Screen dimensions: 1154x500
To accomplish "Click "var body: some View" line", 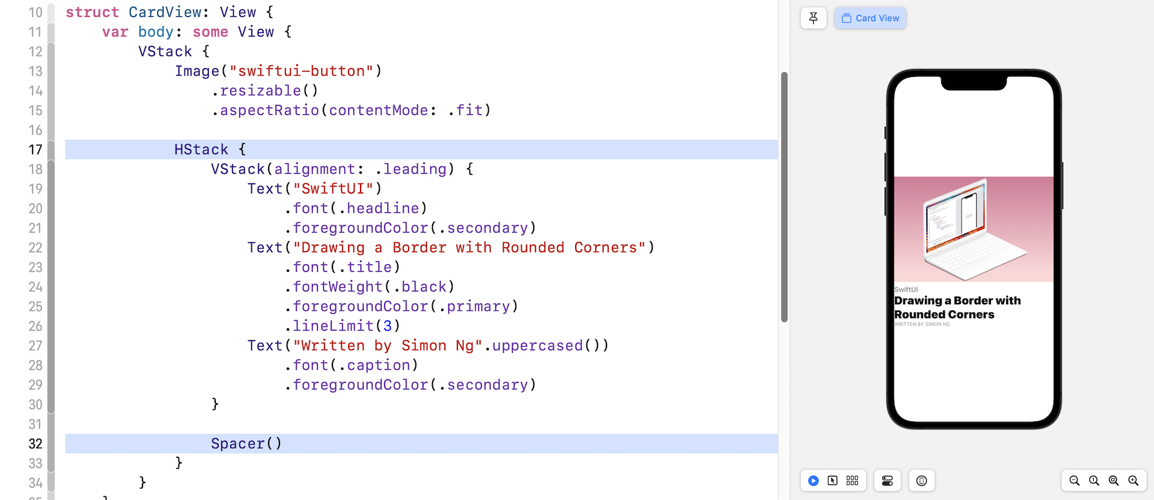I will click(x=197, y=32).
